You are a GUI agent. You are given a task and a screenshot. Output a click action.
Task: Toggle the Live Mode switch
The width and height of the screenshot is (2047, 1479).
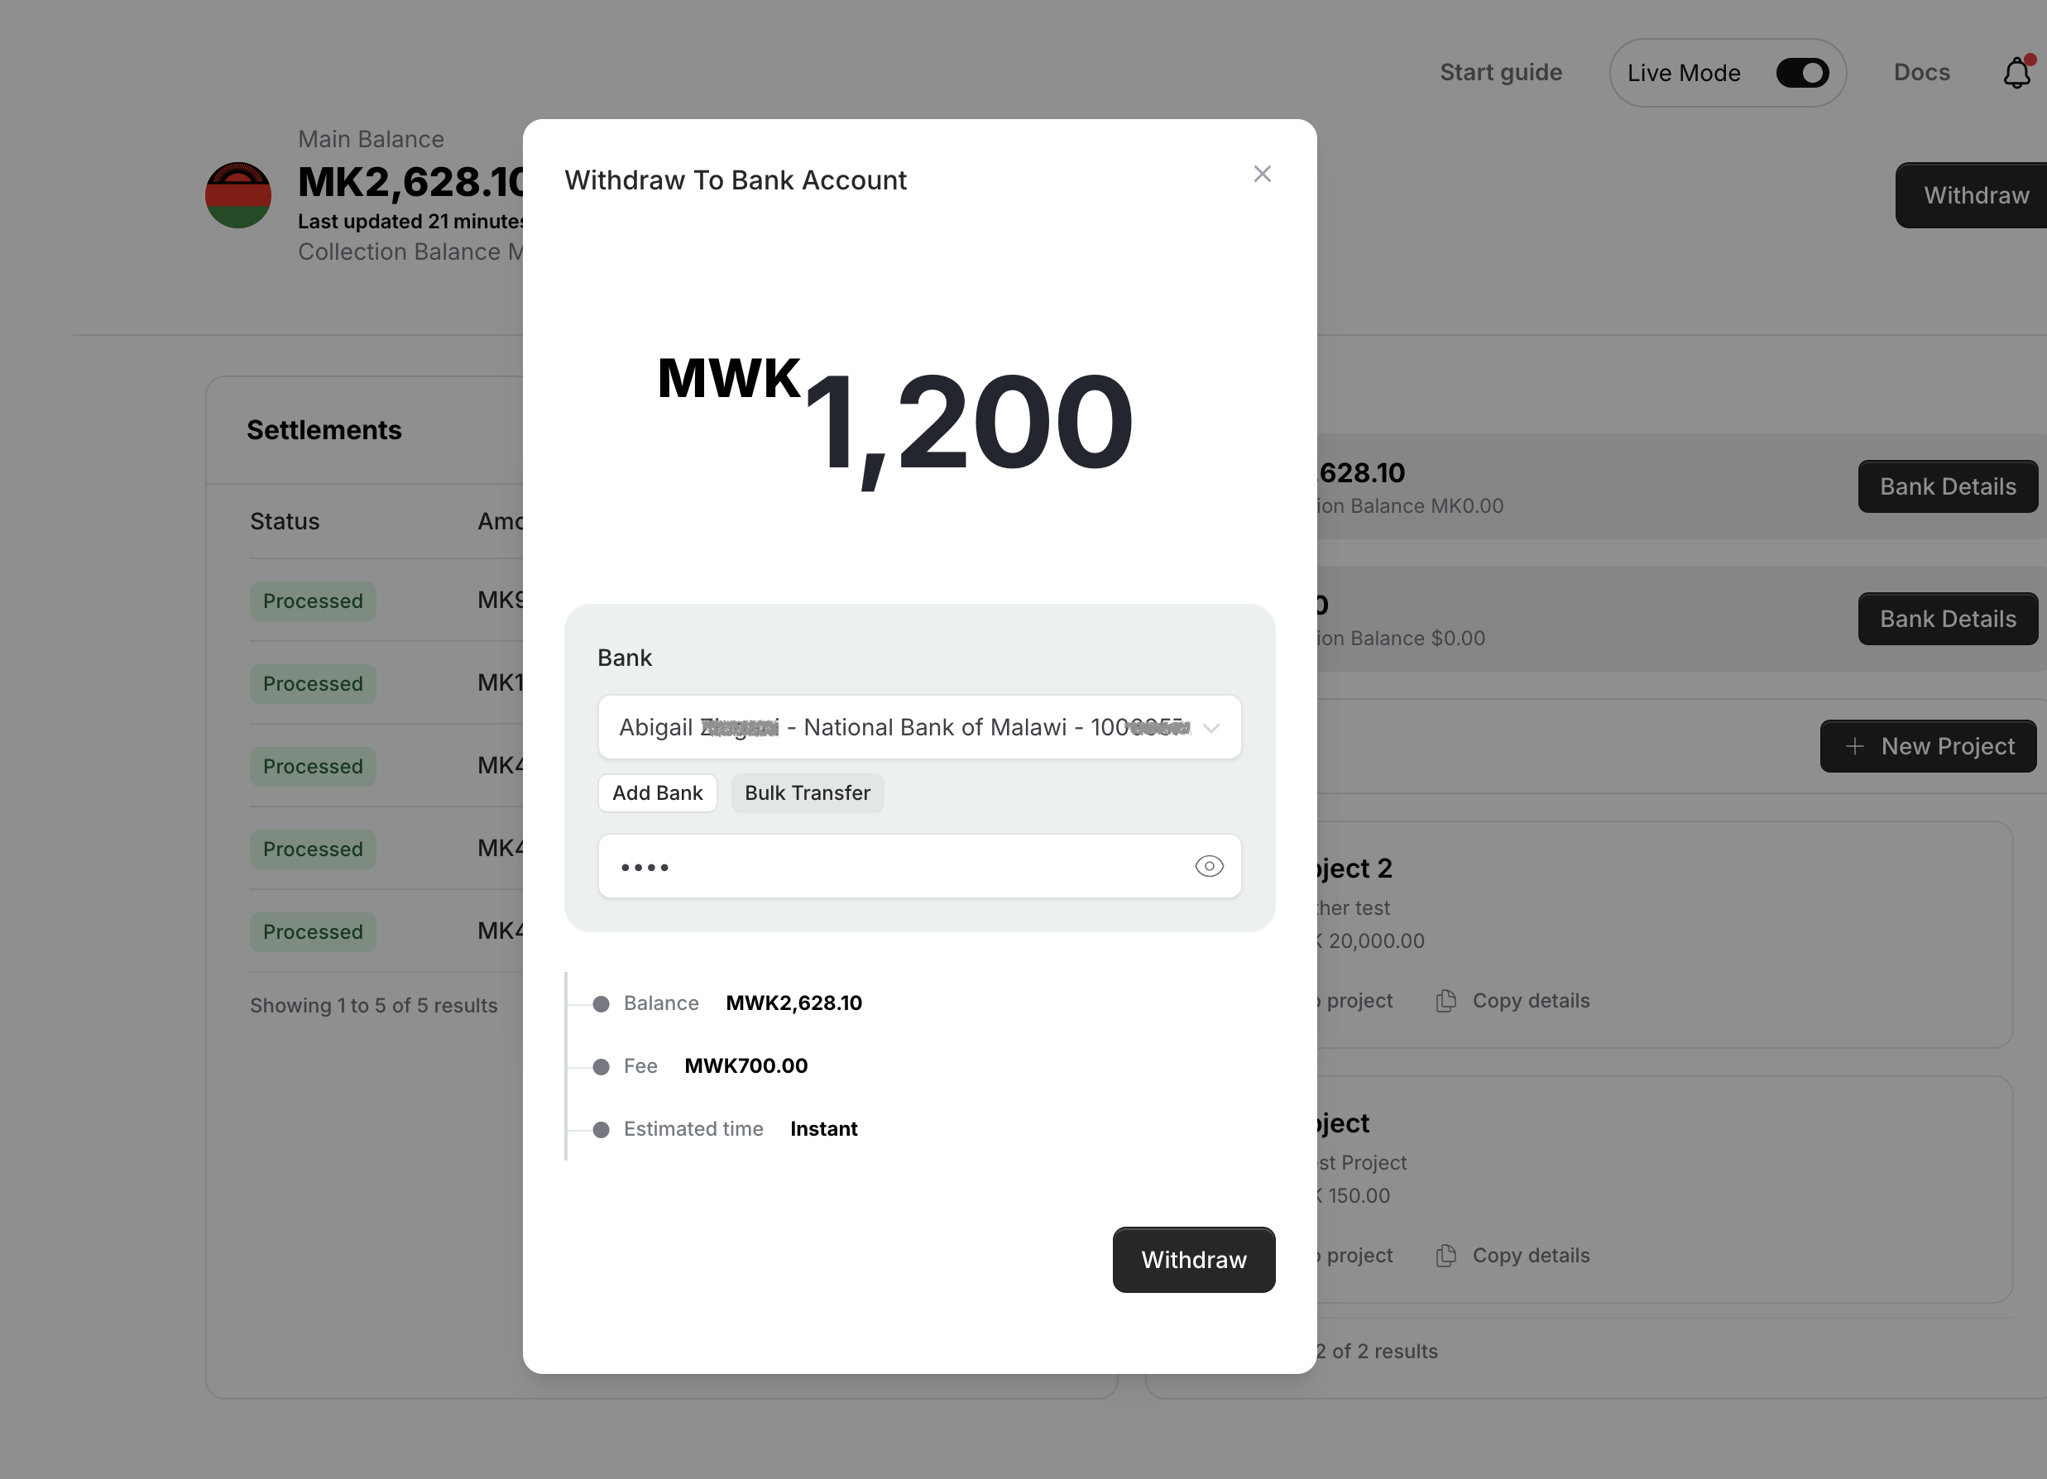[x=1801, y=73]
